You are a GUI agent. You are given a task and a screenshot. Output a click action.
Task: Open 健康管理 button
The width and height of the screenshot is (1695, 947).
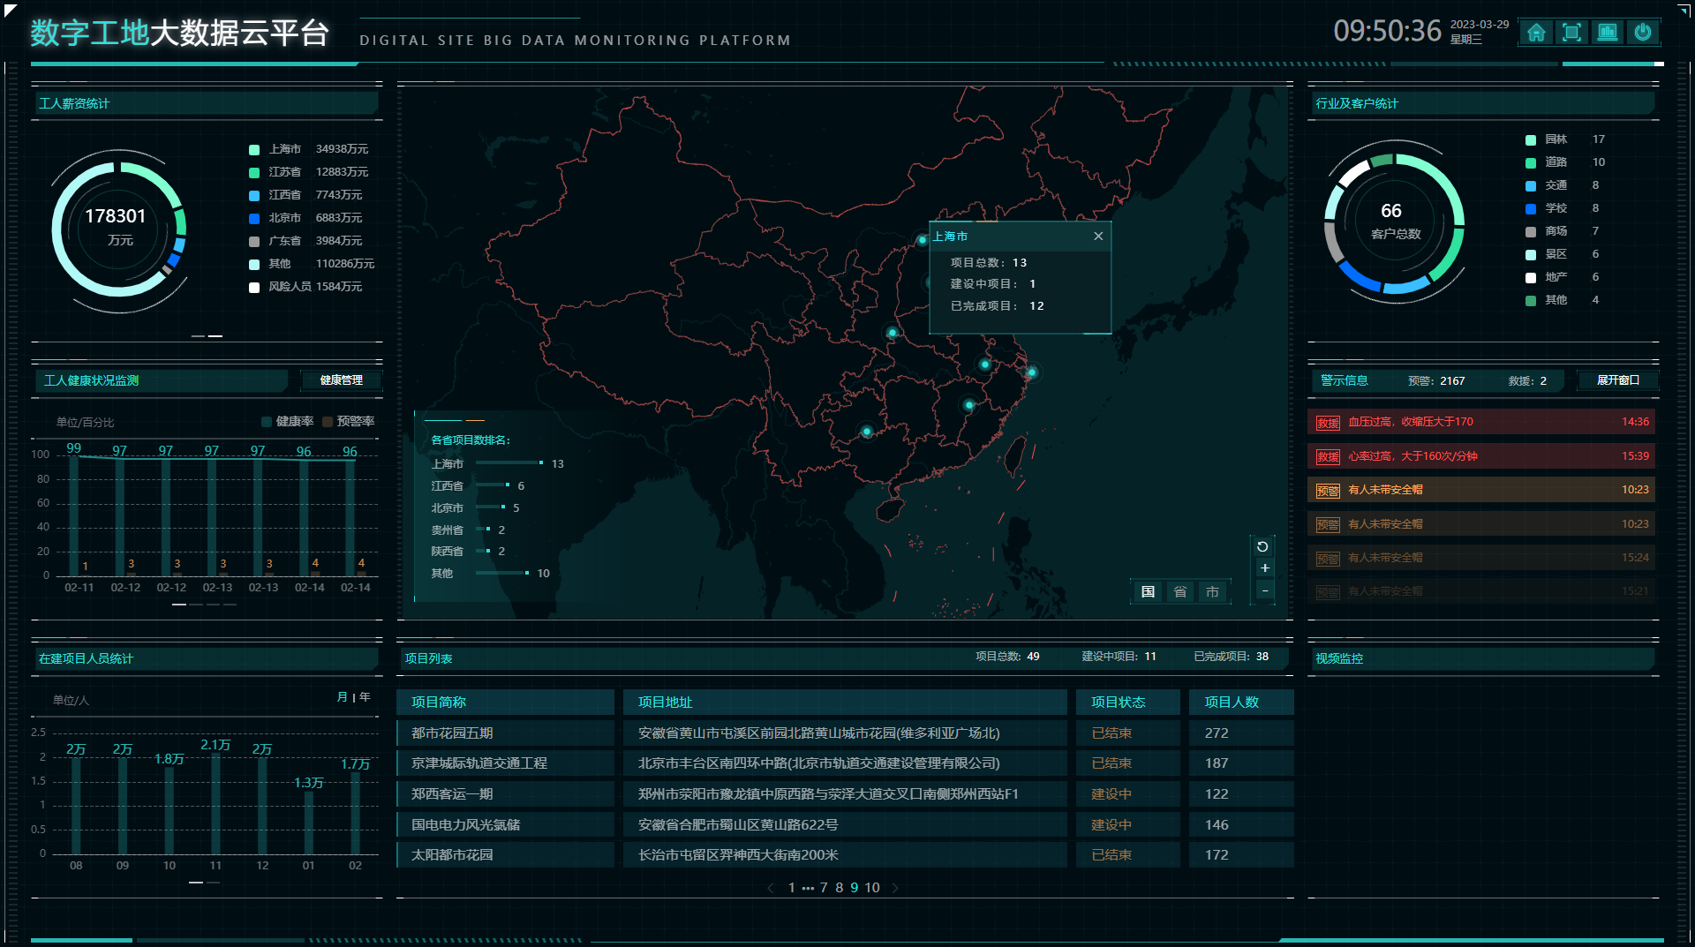point(341,380)
